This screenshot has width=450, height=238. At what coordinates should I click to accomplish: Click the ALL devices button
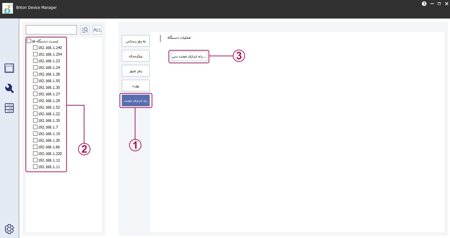[97, 30]
